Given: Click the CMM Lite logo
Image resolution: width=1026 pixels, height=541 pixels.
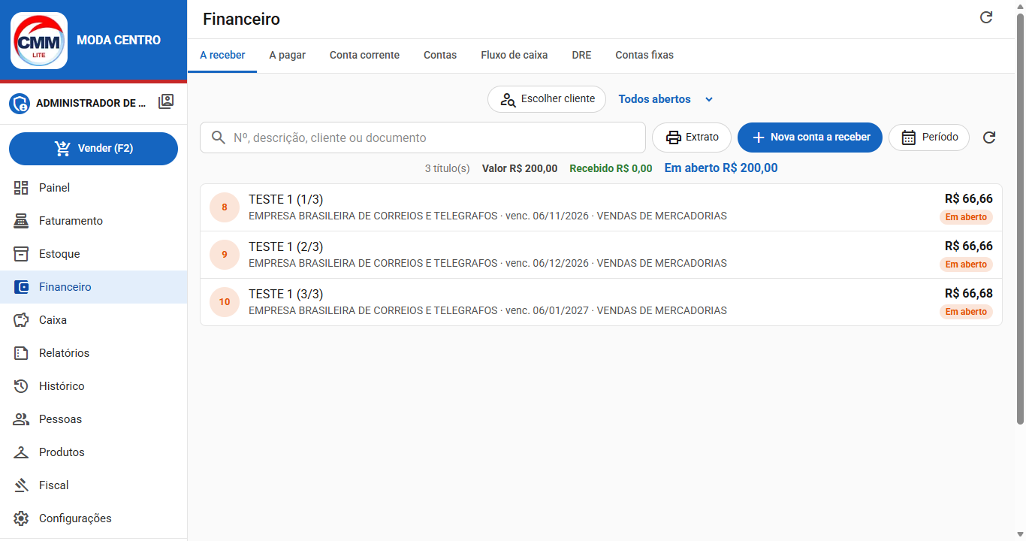Looking at the screenshot, I should [39, 41].
